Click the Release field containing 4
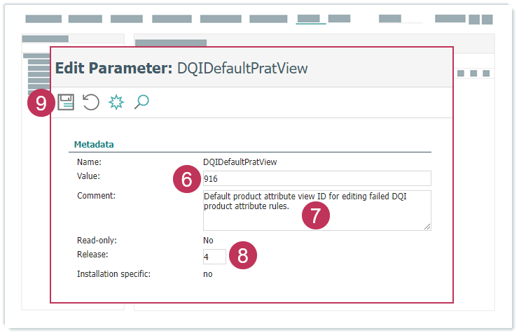The height and width of the screenshot is (335, 519). pos(214,257)
